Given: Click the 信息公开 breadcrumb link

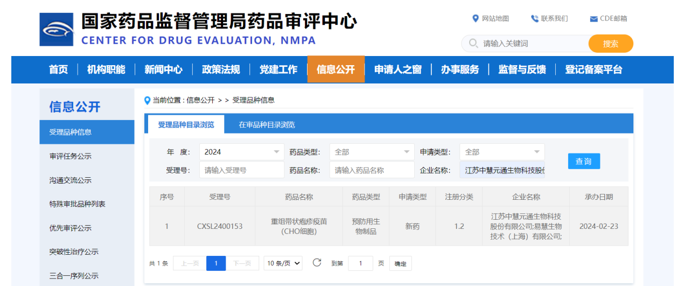Looking at the screenshot, I should pyautogui.click(x=200, y=100).
